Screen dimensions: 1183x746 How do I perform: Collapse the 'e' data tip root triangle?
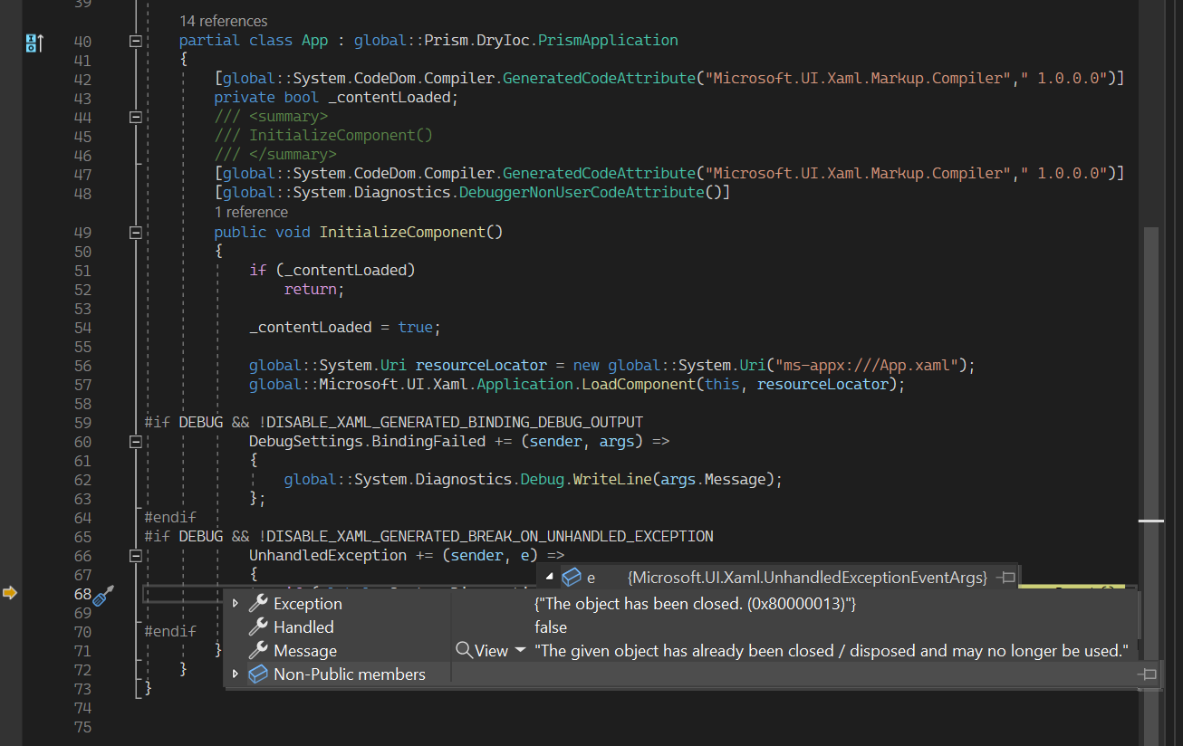550,578
